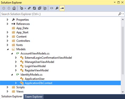The height and width of the screenshot is (99, 125).
Task: Click the Properties wrench tree icon
Action: coord(13,20)
